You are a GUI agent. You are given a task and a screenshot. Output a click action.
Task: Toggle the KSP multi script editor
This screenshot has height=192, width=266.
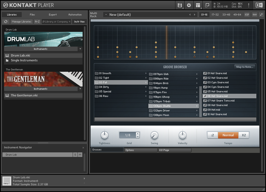(x=247, y=14)
